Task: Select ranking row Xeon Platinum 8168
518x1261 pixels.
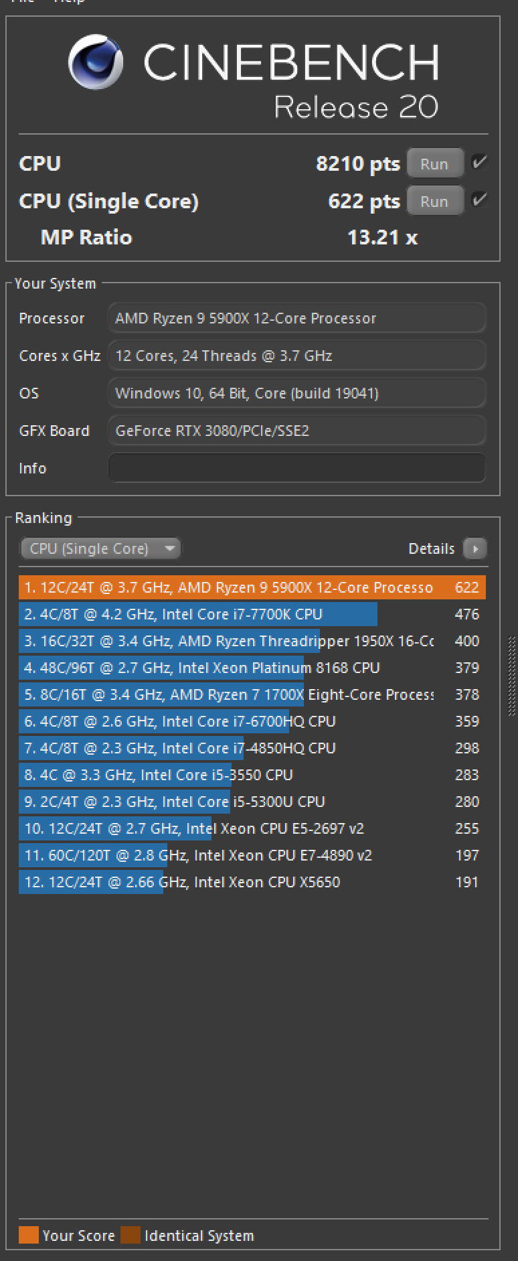Action: pyautogui.click(x=252, y=668)
